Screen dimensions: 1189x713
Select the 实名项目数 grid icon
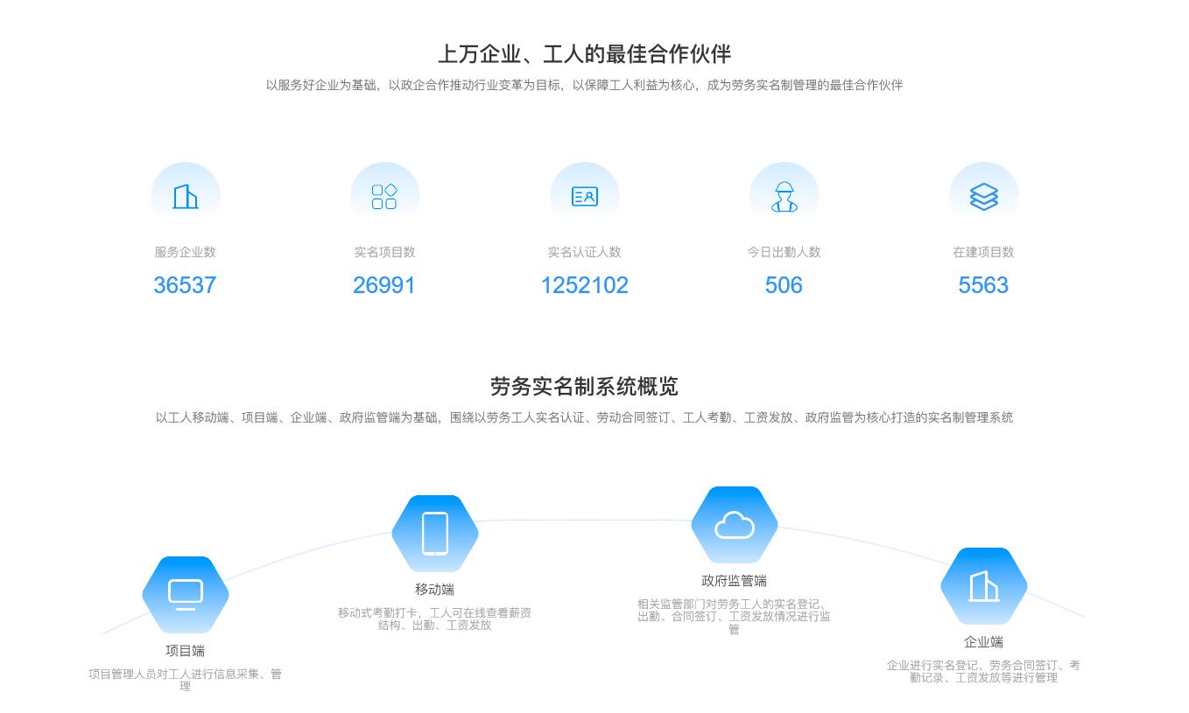point(385,193)
